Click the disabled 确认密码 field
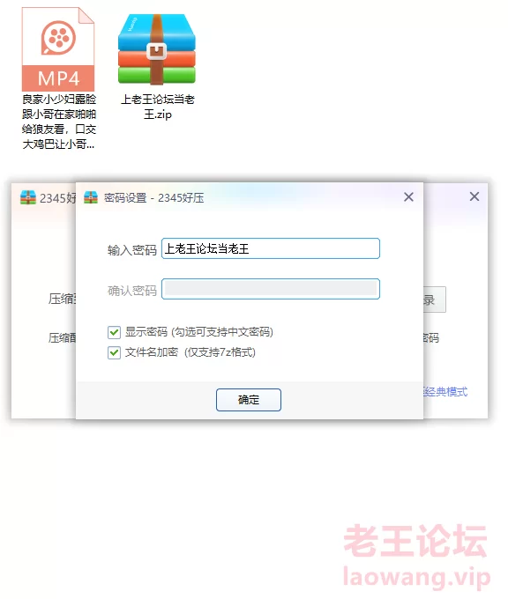 click(271, 289)
